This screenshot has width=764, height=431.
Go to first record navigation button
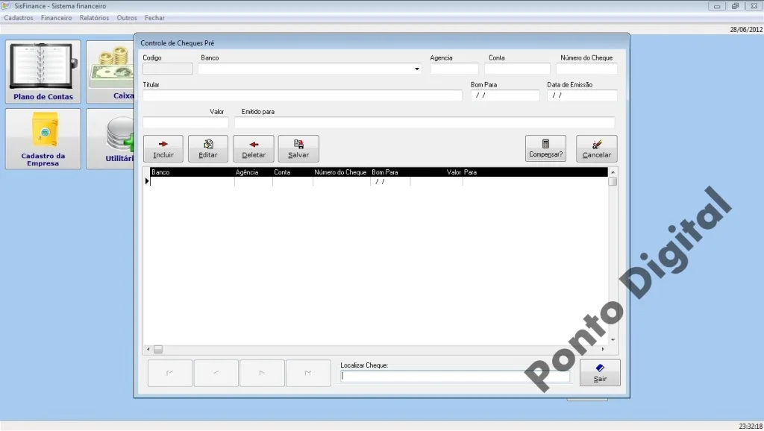tap(169, 373)
